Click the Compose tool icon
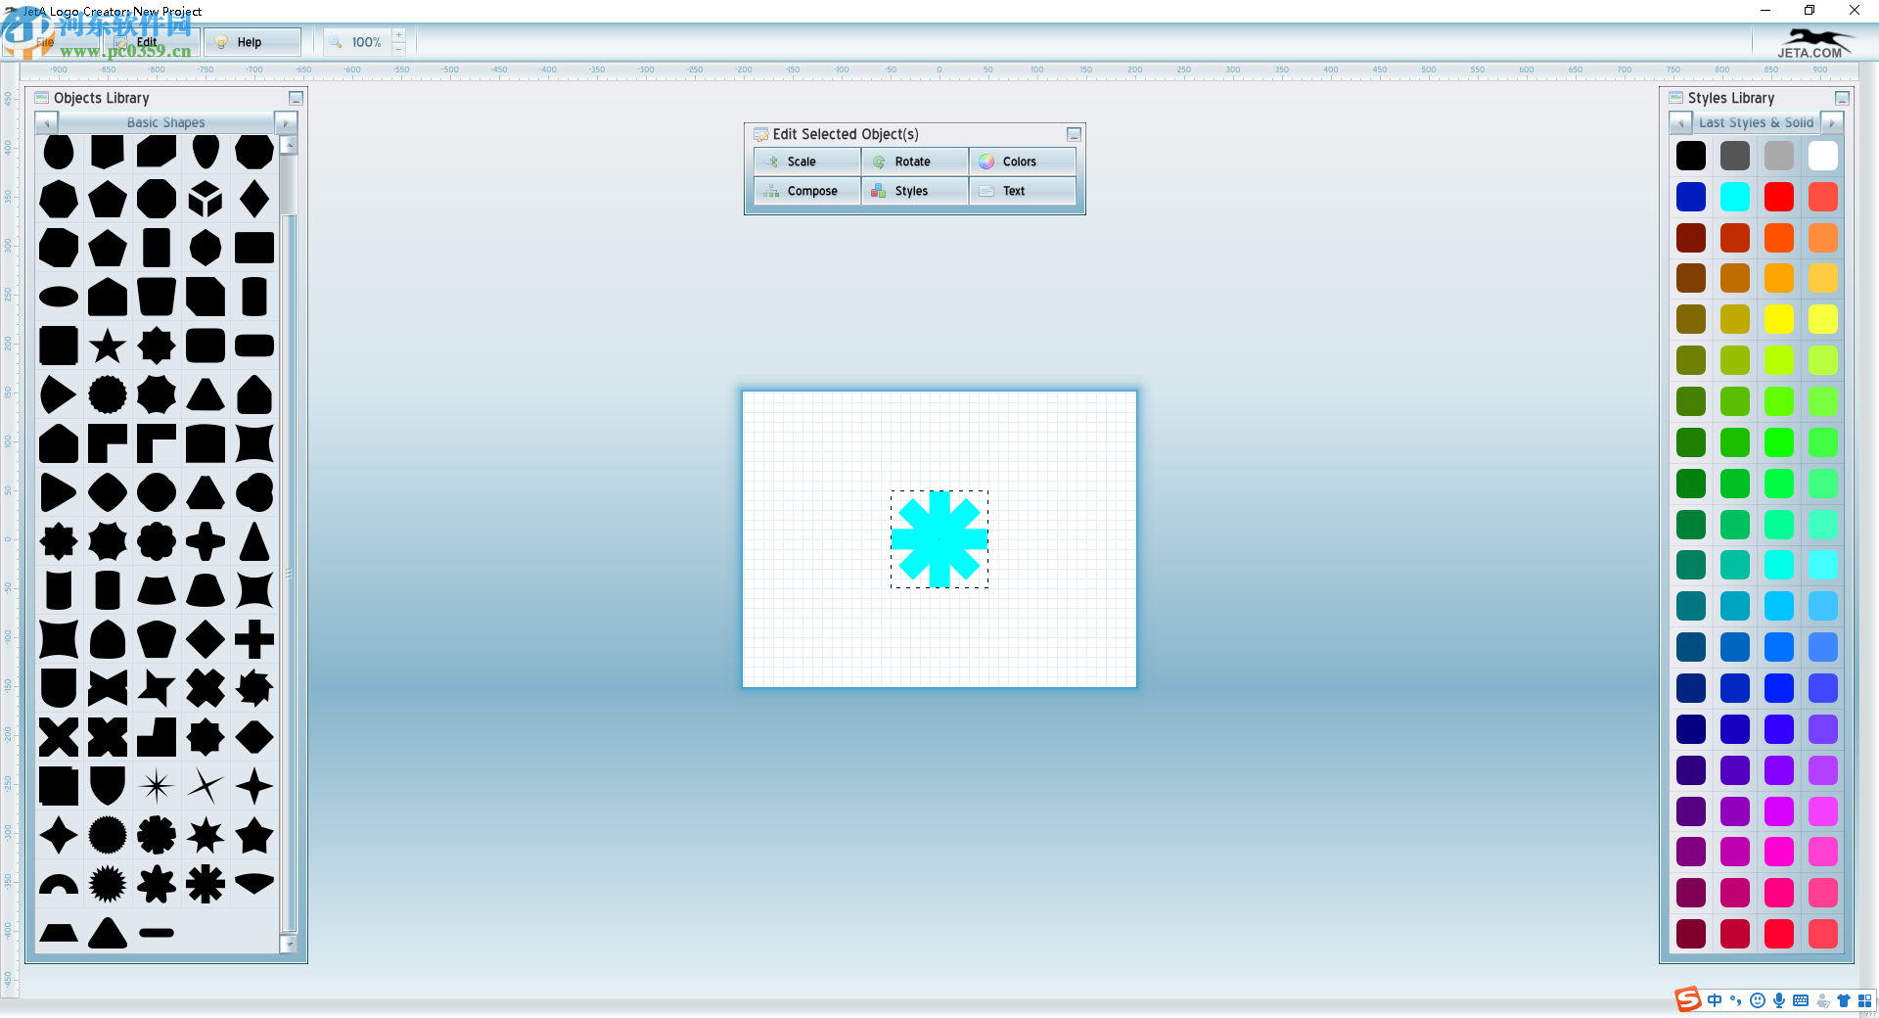 tap(772, 191)
